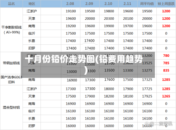The height and width of the screenshot is (130, 176).
Task: Click the 18000 price cell
Action: [x=109, y=89]
